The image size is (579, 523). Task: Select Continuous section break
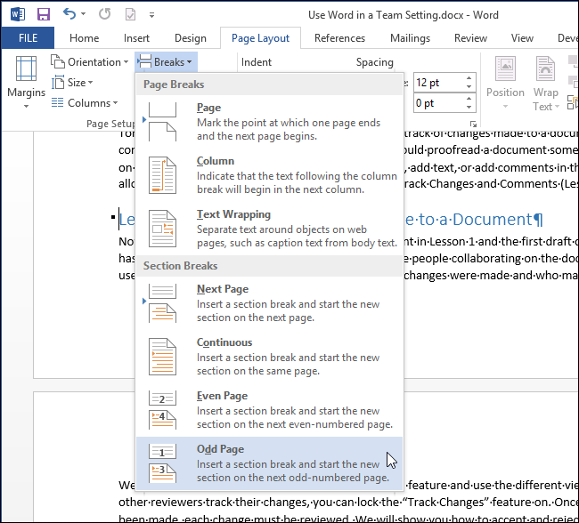[268, 357]
